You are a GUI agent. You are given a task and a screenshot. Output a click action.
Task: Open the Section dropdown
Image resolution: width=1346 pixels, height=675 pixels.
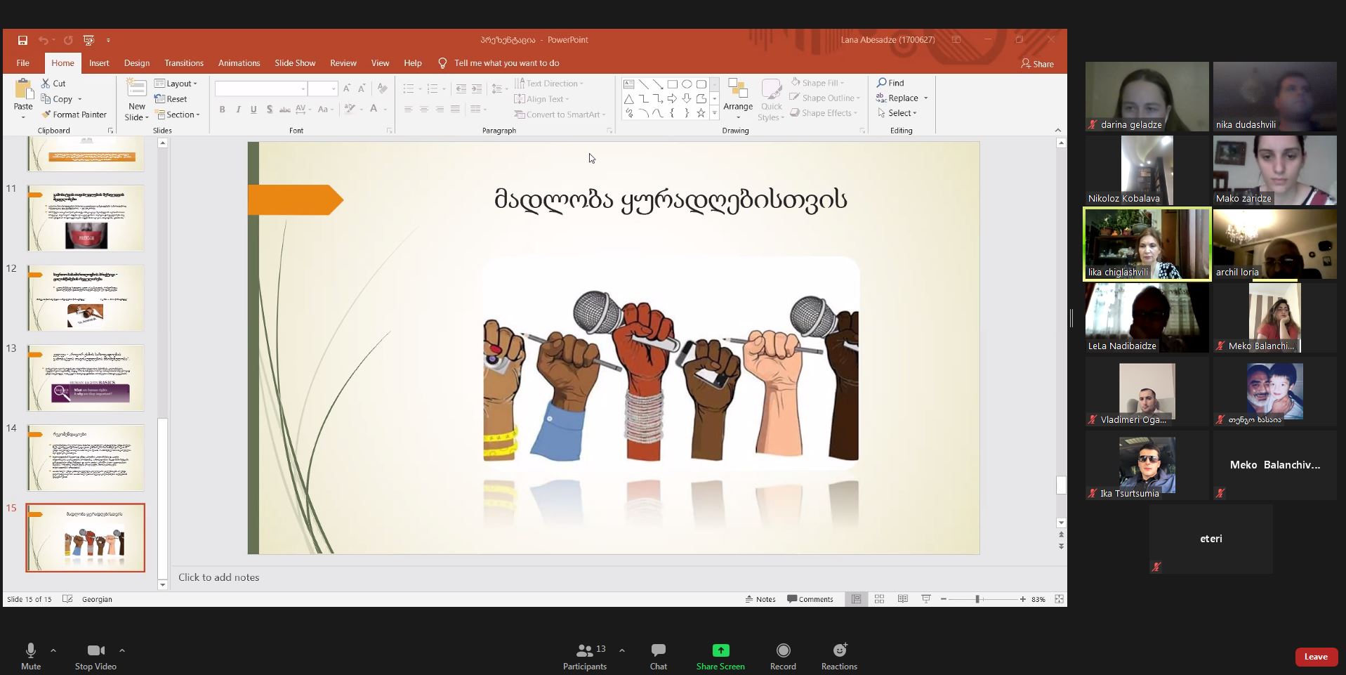[178, 114]
